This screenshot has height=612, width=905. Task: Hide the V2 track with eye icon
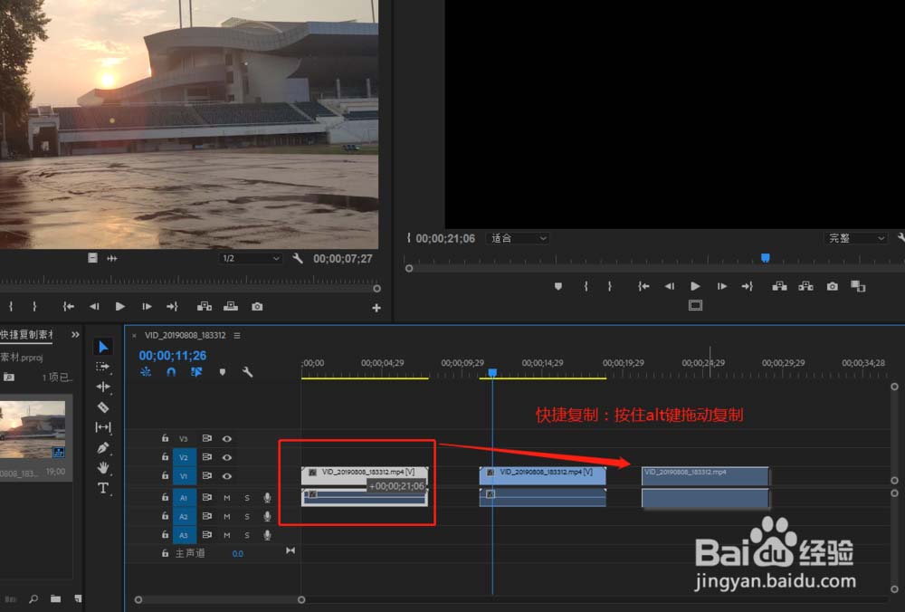click(x=227, y=457)
